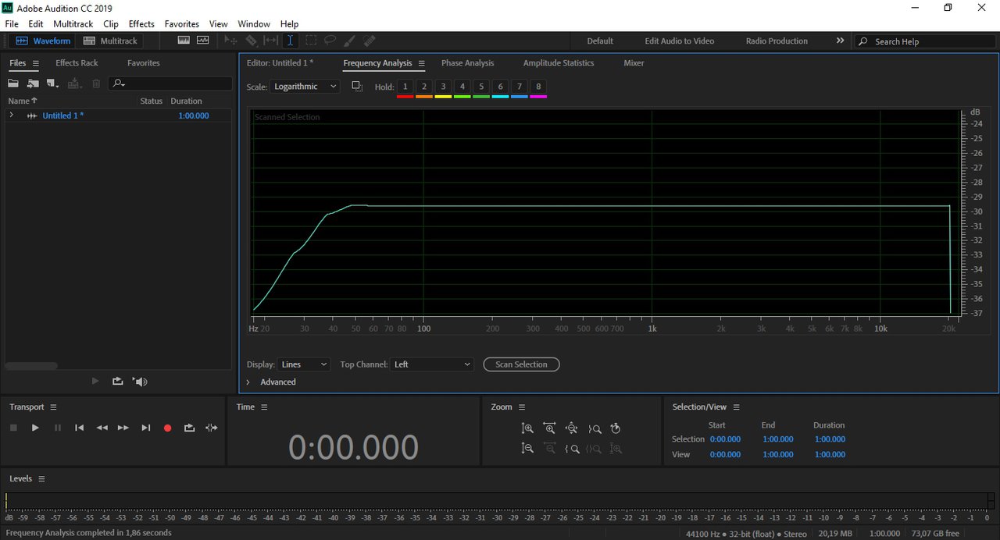Switch to Multitrack view
1000x540 pixels.
(110, 41)
